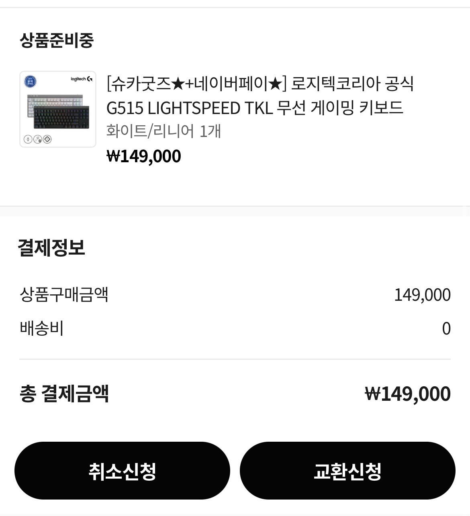Click the 배송비 shipping fee label

pyautogui.click(x=41, y=328)
